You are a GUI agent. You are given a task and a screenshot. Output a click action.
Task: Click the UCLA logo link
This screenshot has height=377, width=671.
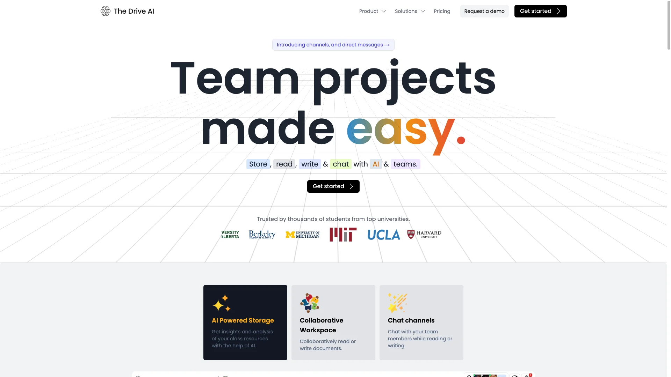point(383,235)
